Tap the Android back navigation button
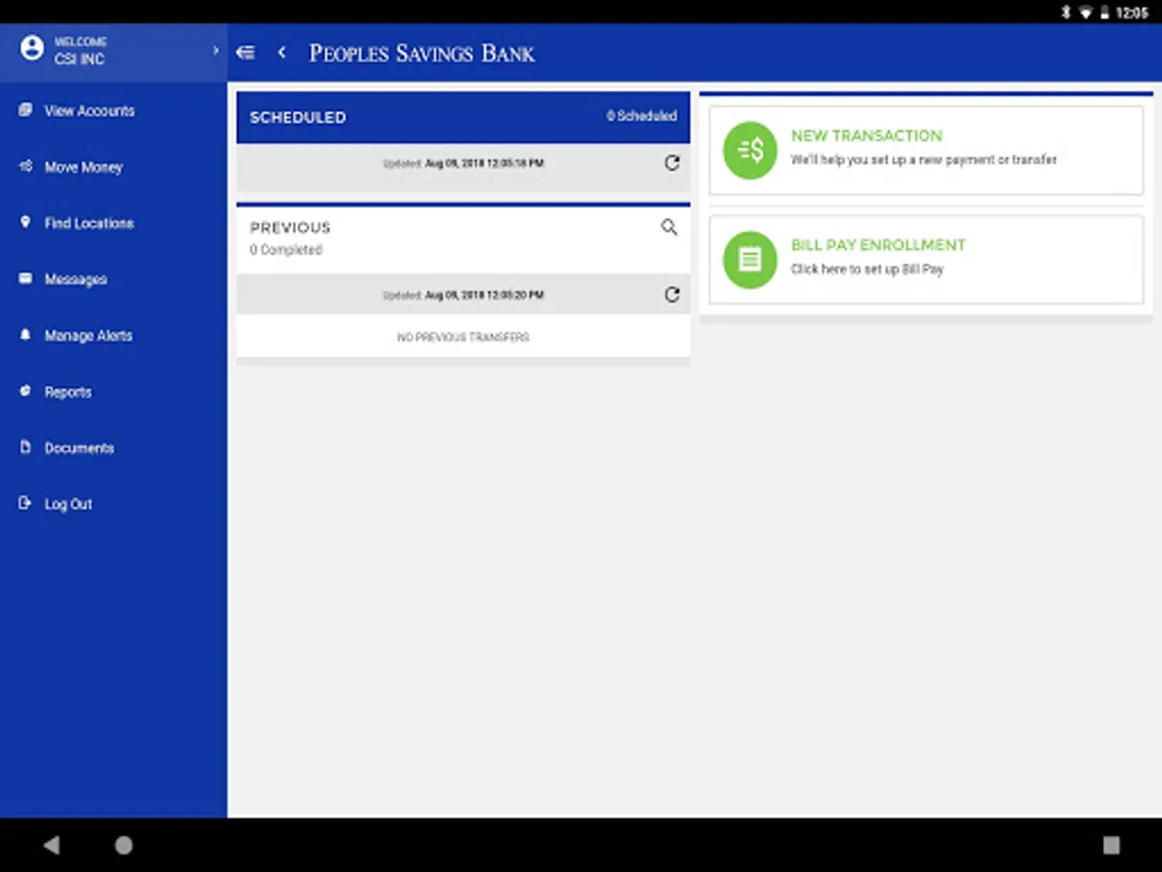 [x=51, y=845]
